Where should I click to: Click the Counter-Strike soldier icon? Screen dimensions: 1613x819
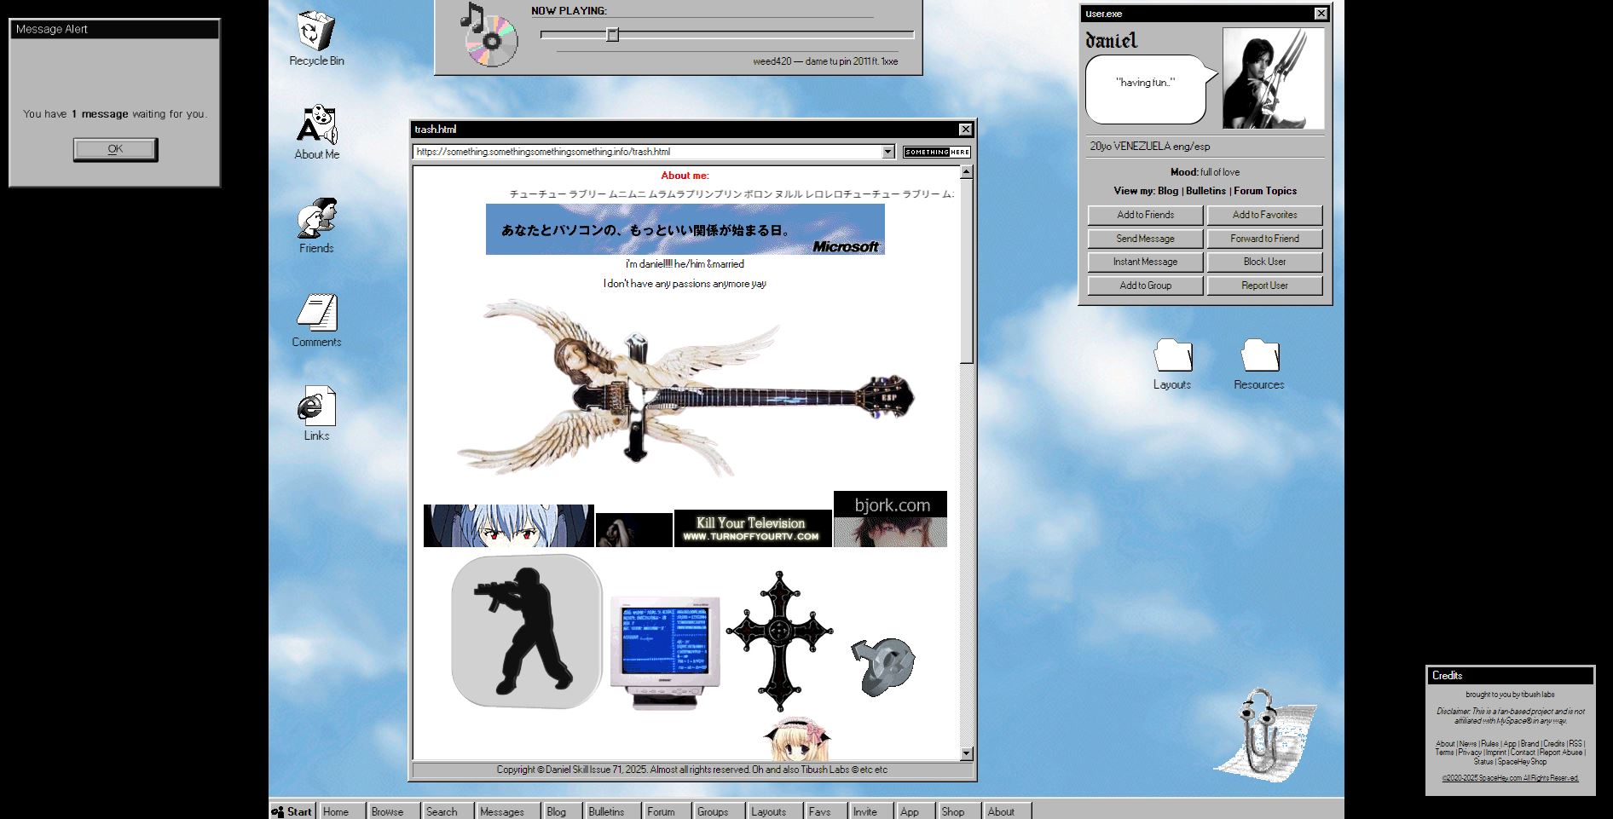527,631
